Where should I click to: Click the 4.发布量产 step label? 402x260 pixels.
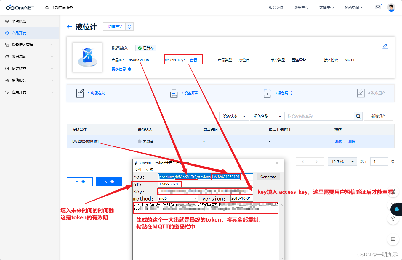tap(377, 93)
